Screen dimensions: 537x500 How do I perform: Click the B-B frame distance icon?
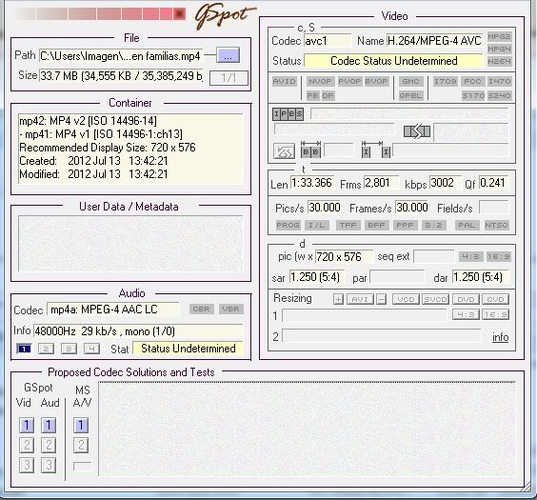pos(311,150)
